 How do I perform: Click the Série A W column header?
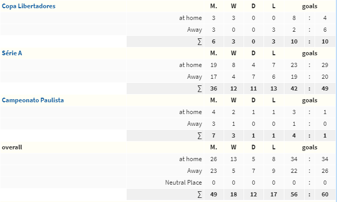pyautogui.click(x=234, y=53)
